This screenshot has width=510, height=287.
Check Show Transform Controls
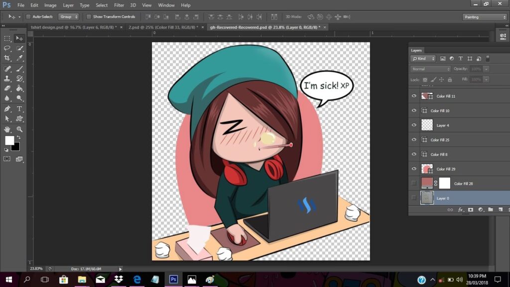coord(89,16)
